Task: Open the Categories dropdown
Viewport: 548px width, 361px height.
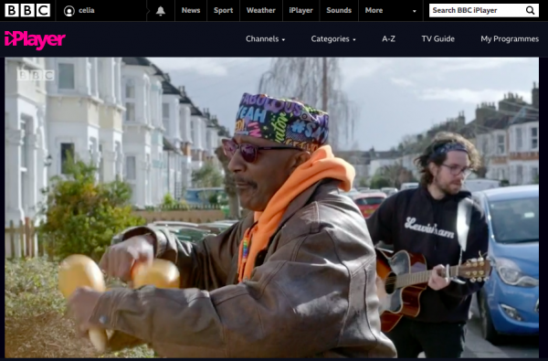Action: [333, 38]
